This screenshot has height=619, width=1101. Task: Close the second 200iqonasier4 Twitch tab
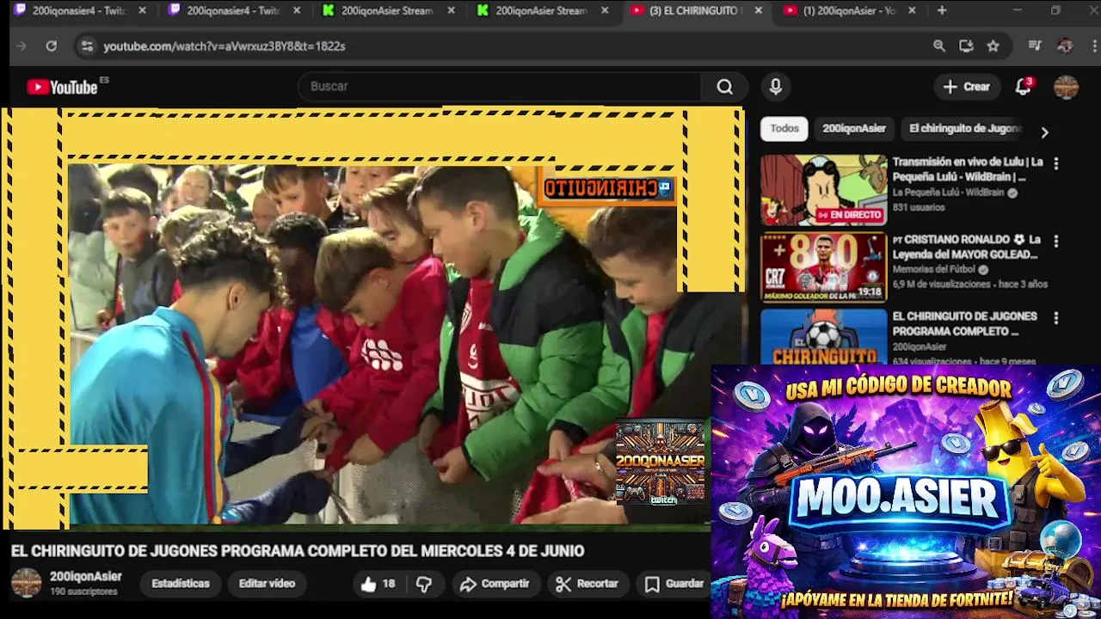(297, 10)
